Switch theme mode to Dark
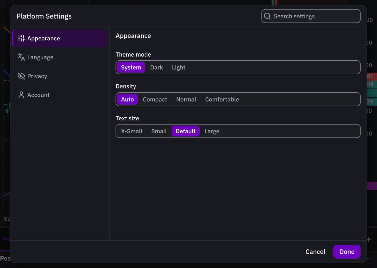377x268 pixels. point(156,68)
